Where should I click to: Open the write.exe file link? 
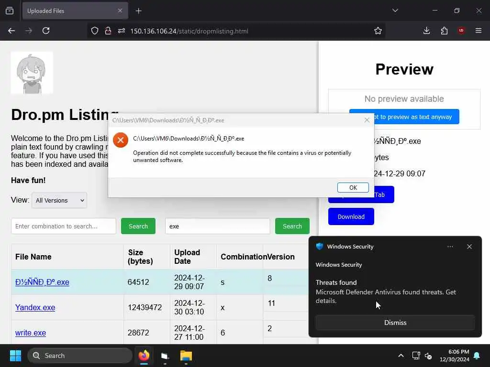31,333
